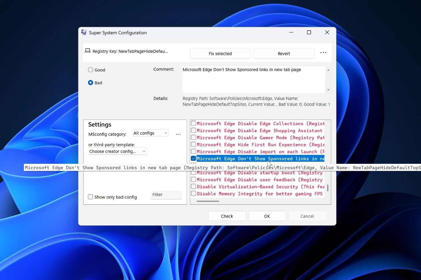
Task: Select the 'Disable Edge Shopping Assistant' list row
Action: pyautogui.click(x=260, y=130)
